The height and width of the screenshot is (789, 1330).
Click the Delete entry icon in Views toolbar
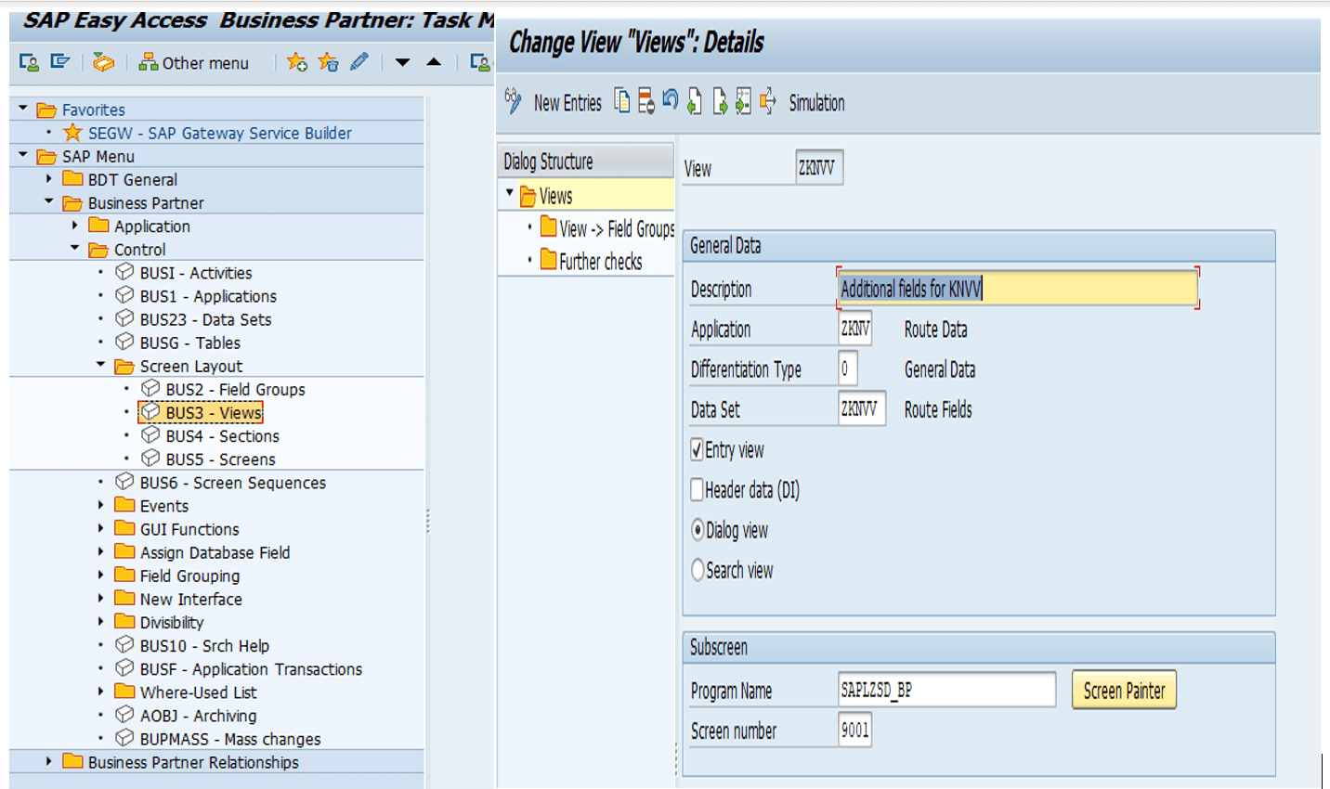coord(645,101)
